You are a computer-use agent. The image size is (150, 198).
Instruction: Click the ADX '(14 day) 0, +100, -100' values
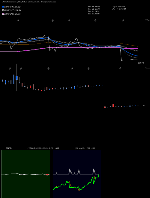[85, 148]
